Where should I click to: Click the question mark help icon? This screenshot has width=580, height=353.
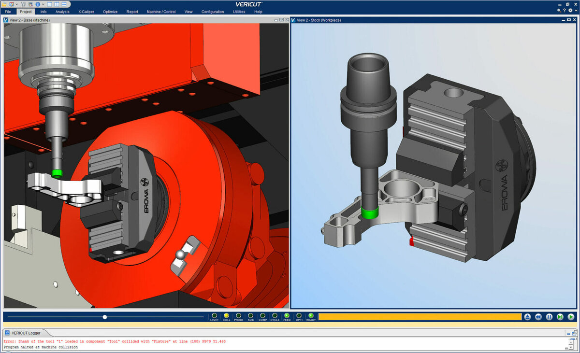pyautogui.click(x=564, y=10)
